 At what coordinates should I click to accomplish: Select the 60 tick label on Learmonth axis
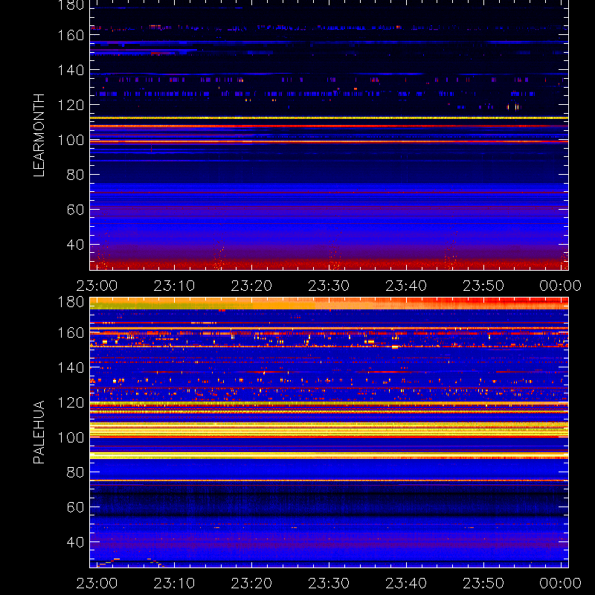pyautogui.click(x=75, y=210)
